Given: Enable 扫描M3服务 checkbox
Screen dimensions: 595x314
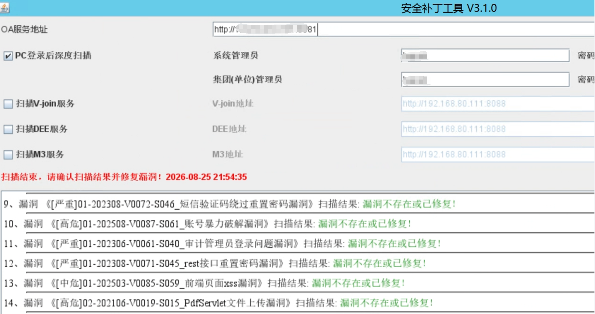Looking at the screenshot, I should 8,155.
